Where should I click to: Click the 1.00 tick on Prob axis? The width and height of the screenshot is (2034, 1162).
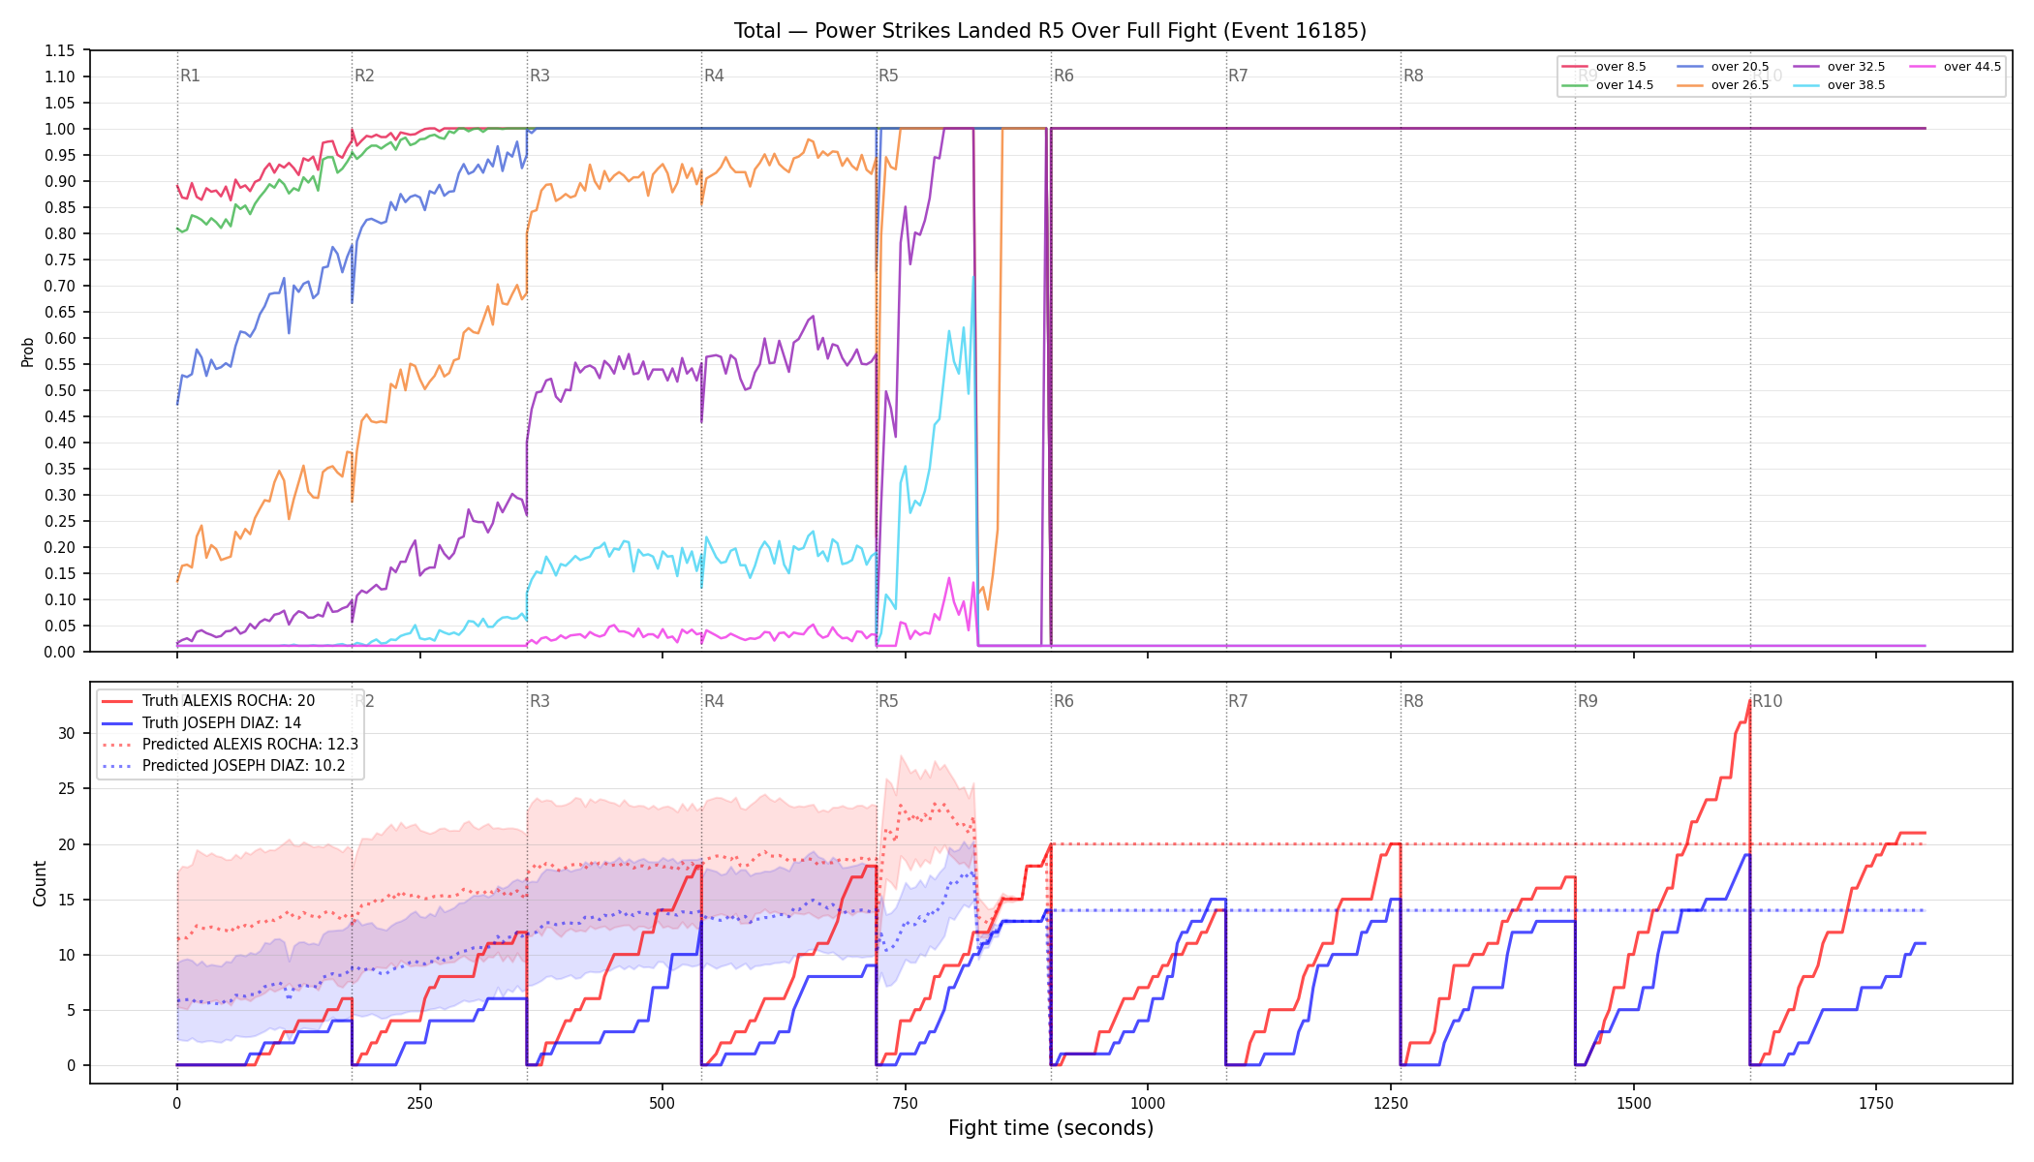pyautogui.click(x=59, y=129)
